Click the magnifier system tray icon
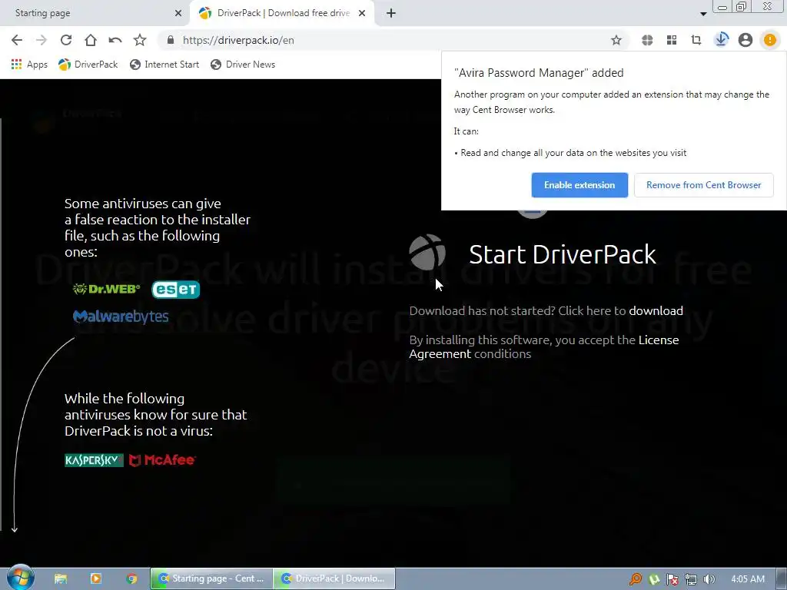 tap(635, 579)
